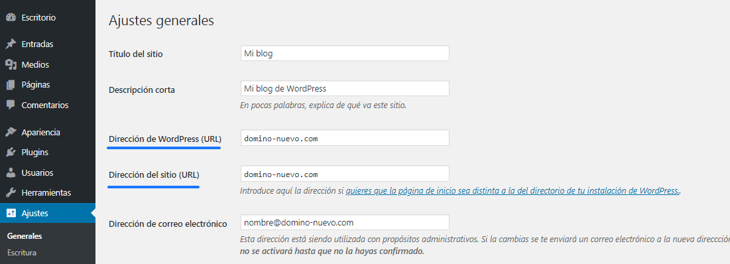Select the Generales submenu item
Viewport: 730px width, 264px height.
click(x=25, y=236)
